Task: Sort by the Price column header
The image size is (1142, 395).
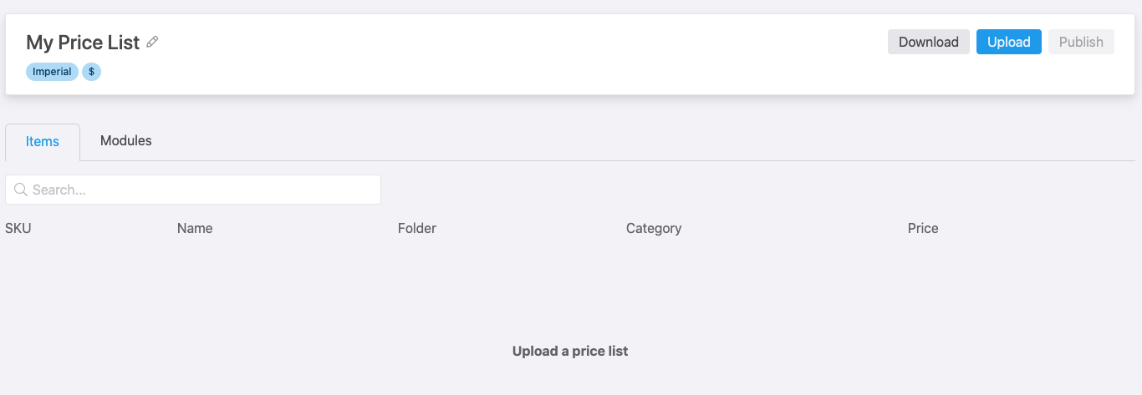Action: pos(923,228)
